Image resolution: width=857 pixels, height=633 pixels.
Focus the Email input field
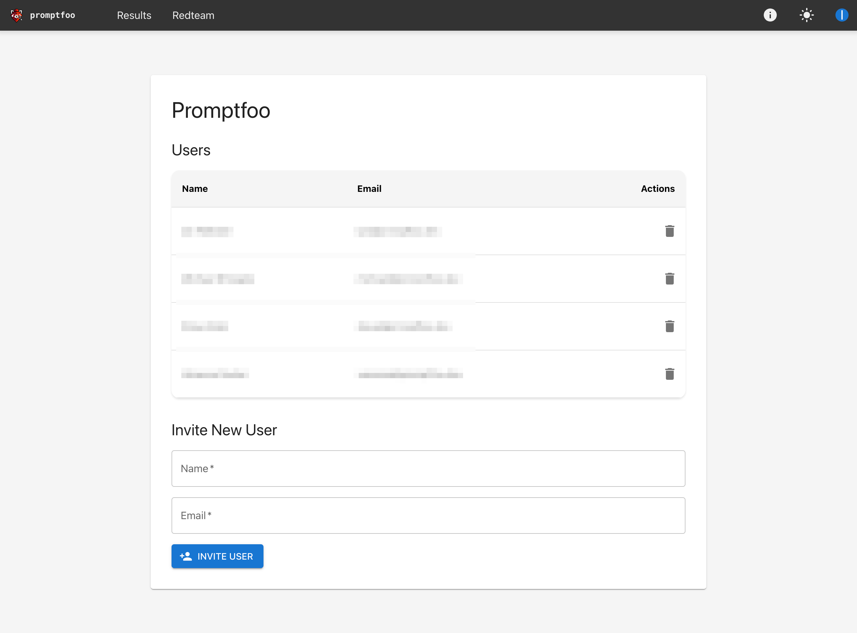tap(428, 515)
